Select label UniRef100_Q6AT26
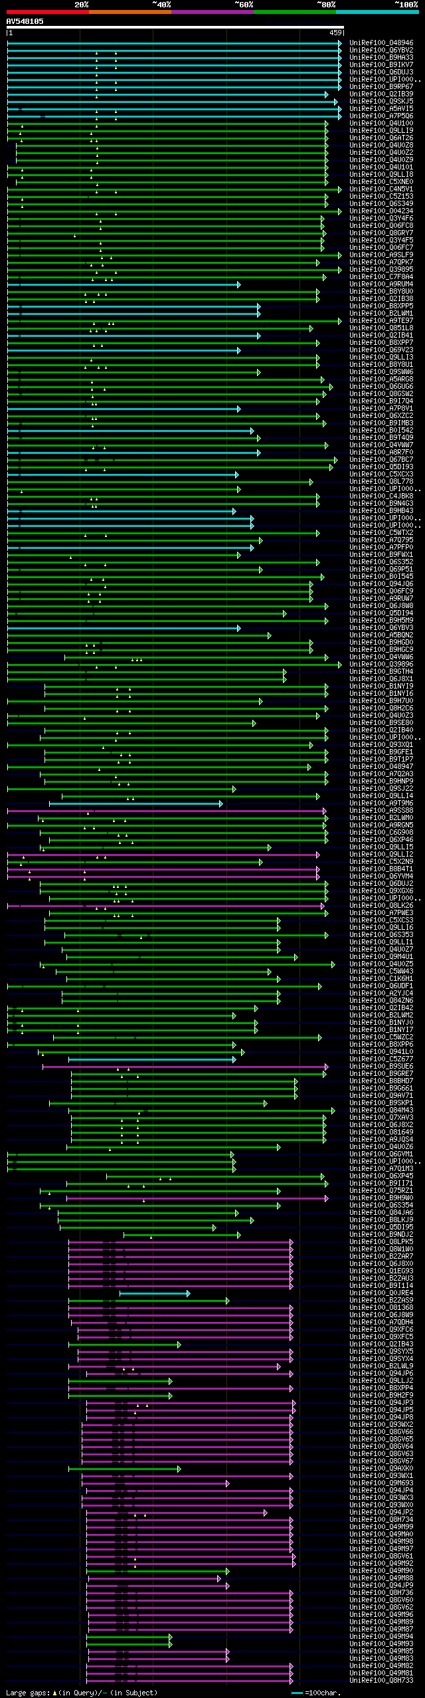The width and height of the screenshot is (425, 1698). 381,138
